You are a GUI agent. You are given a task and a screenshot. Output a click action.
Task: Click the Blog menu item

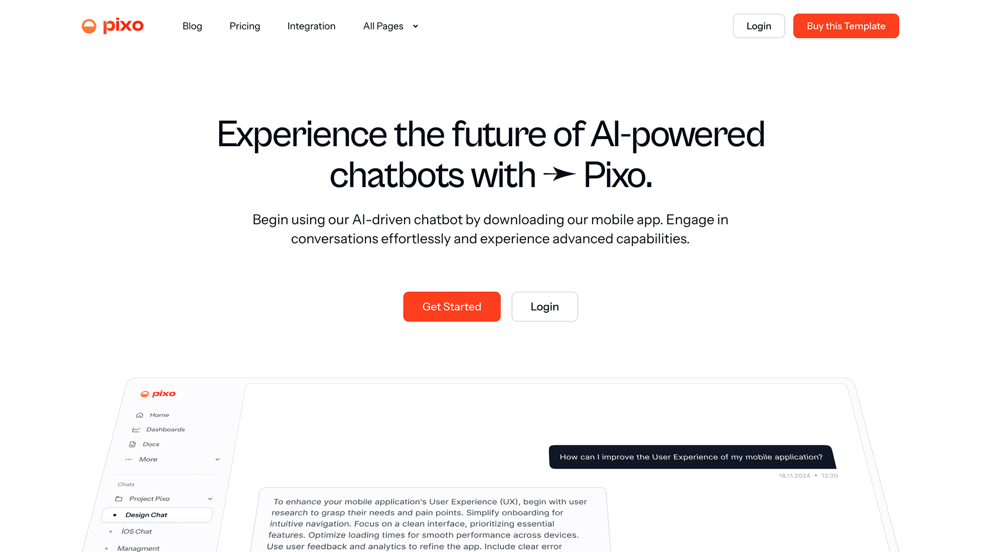coord(192,26)
